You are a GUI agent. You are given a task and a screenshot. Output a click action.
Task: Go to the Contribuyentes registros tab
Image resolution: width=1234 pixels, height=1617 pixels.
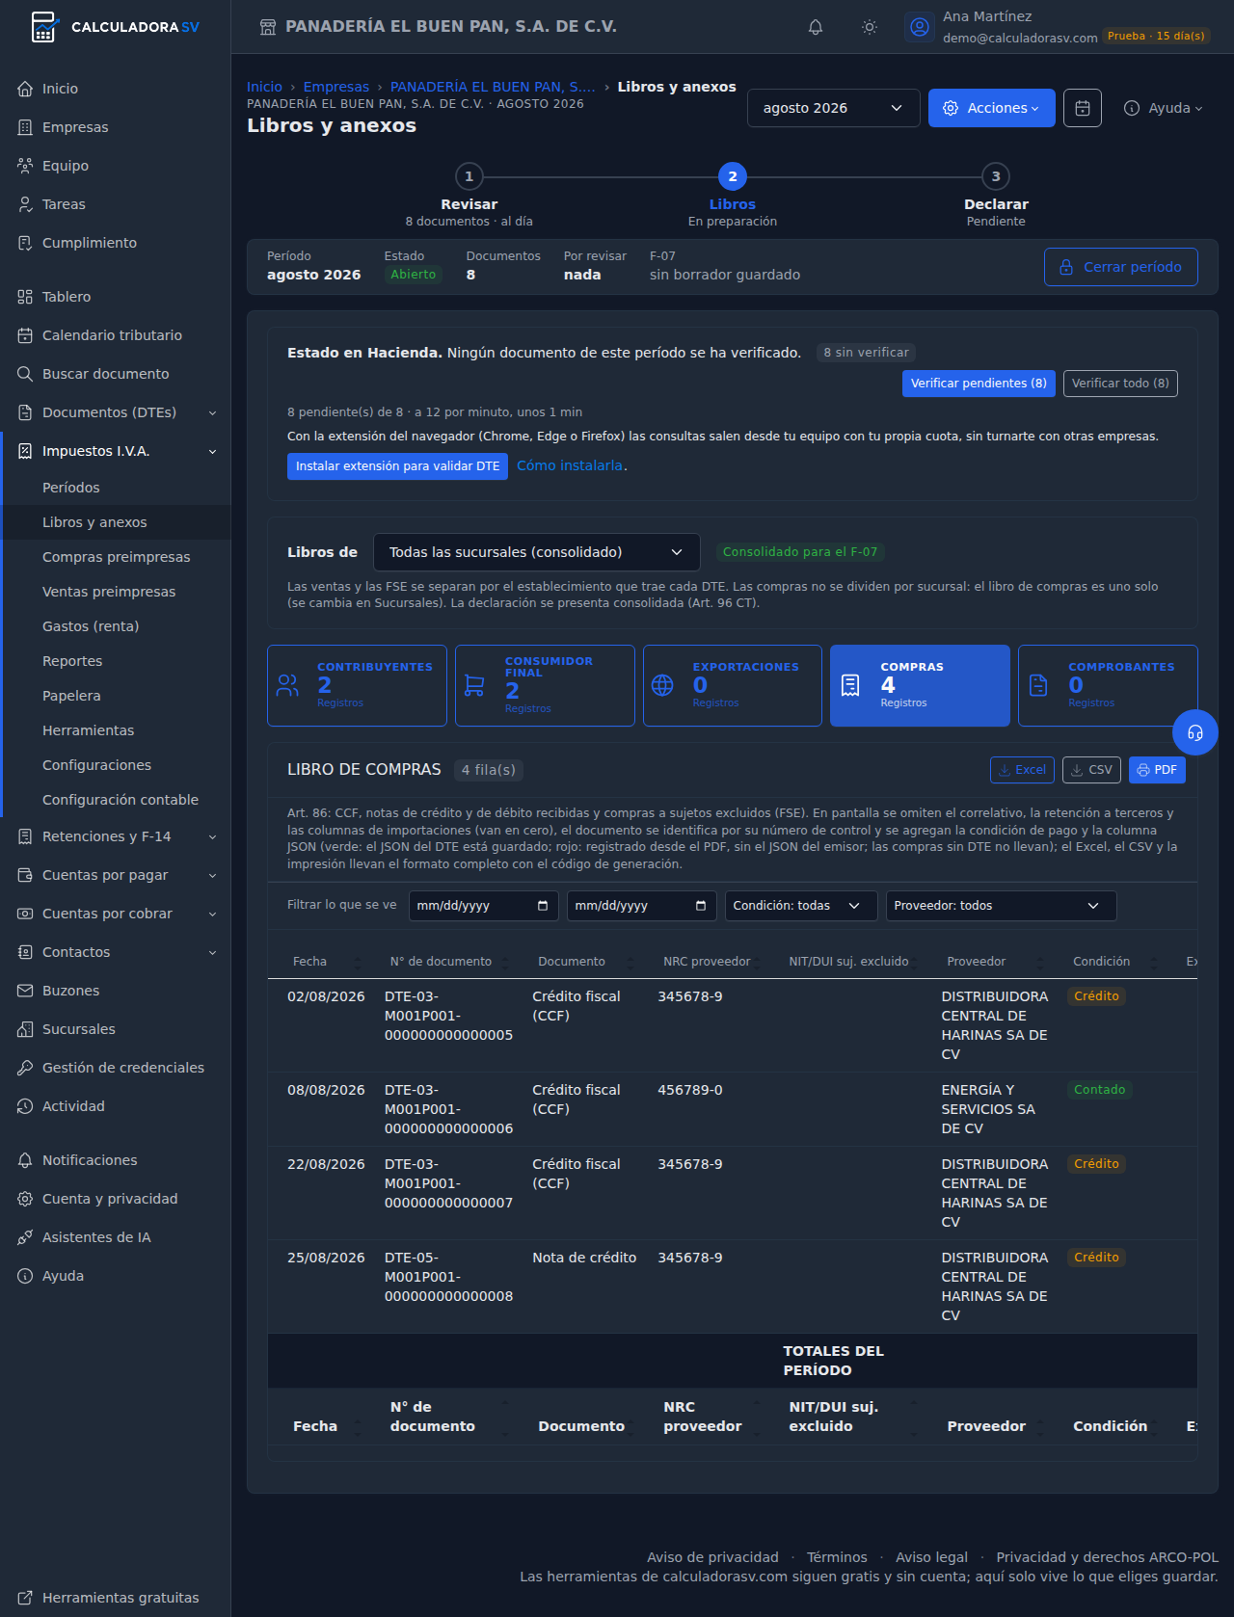[x=357, y=685]
